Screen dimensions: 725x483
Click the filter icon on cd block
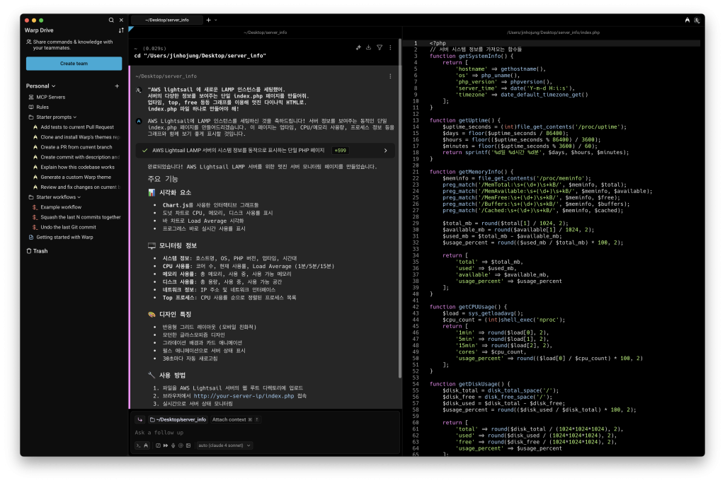(x=379, y=47)
